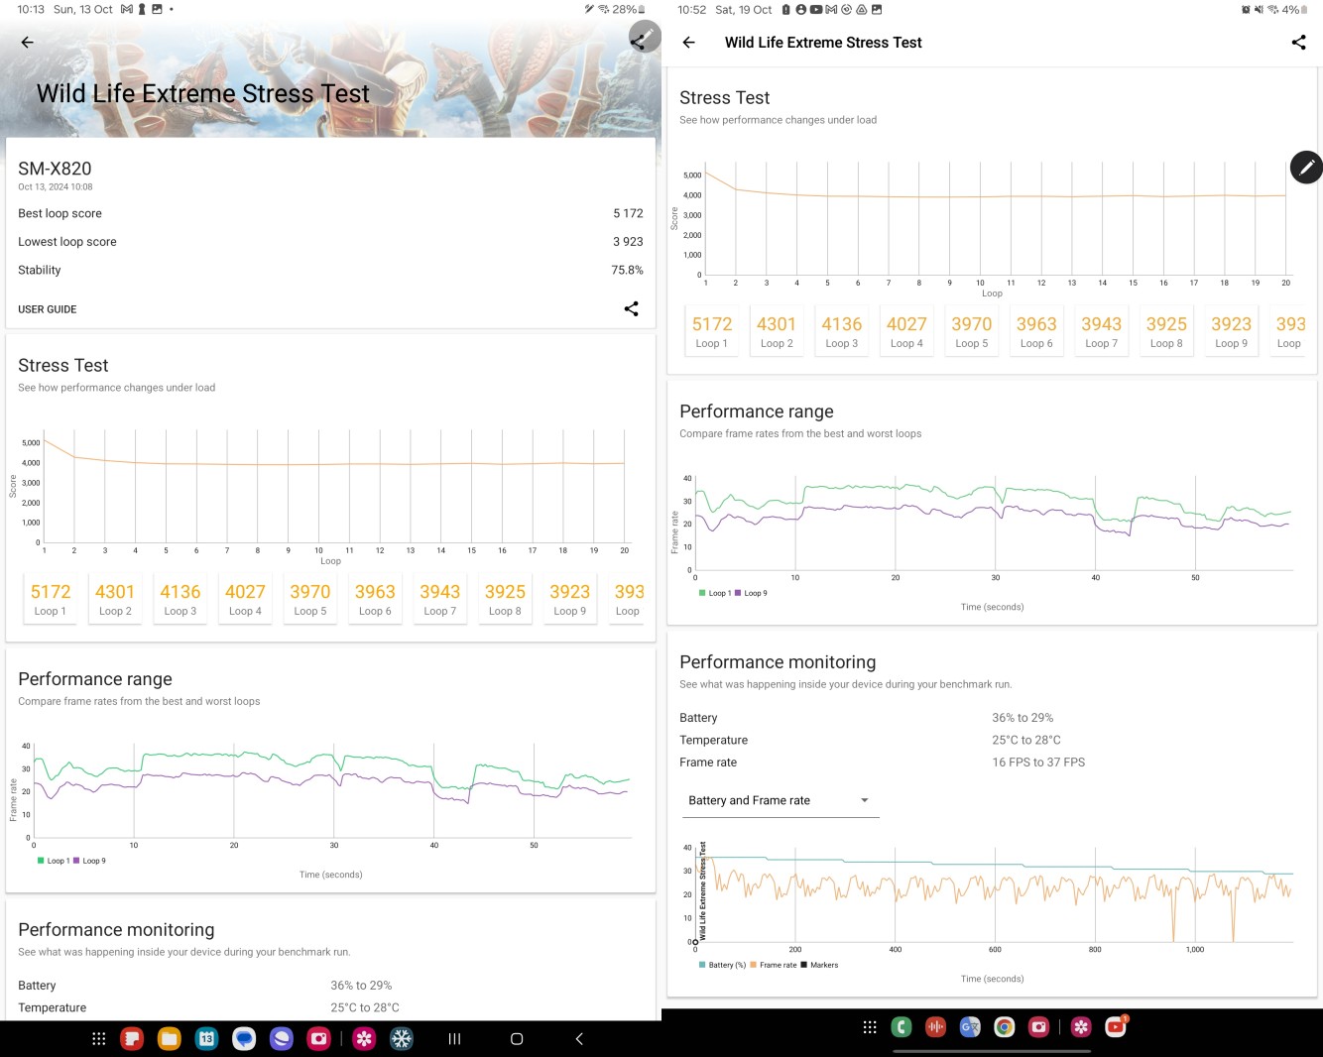Tap the home navigation button
This screenshot has width=1323, height=1057.
[x=517, y=1038]
